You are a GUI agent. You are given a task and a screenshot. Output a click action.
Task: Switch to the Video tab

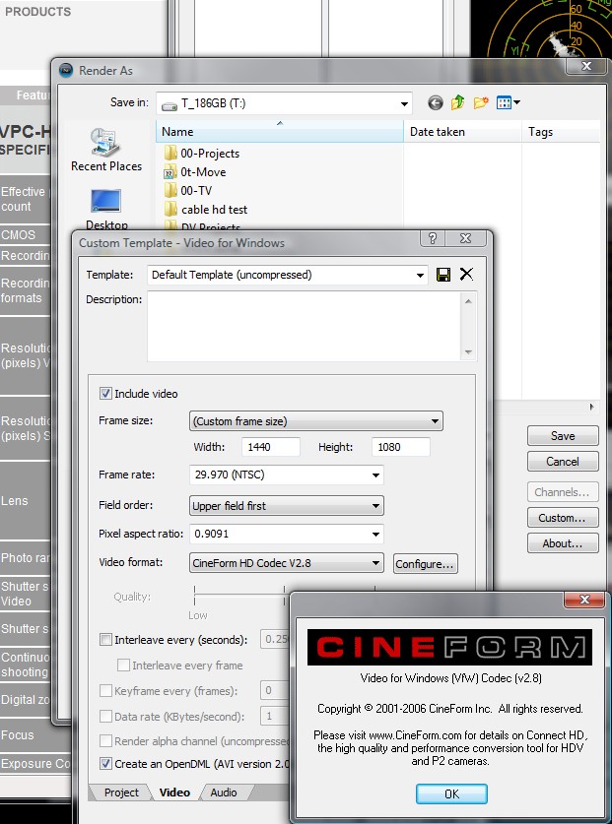(174, 792)
